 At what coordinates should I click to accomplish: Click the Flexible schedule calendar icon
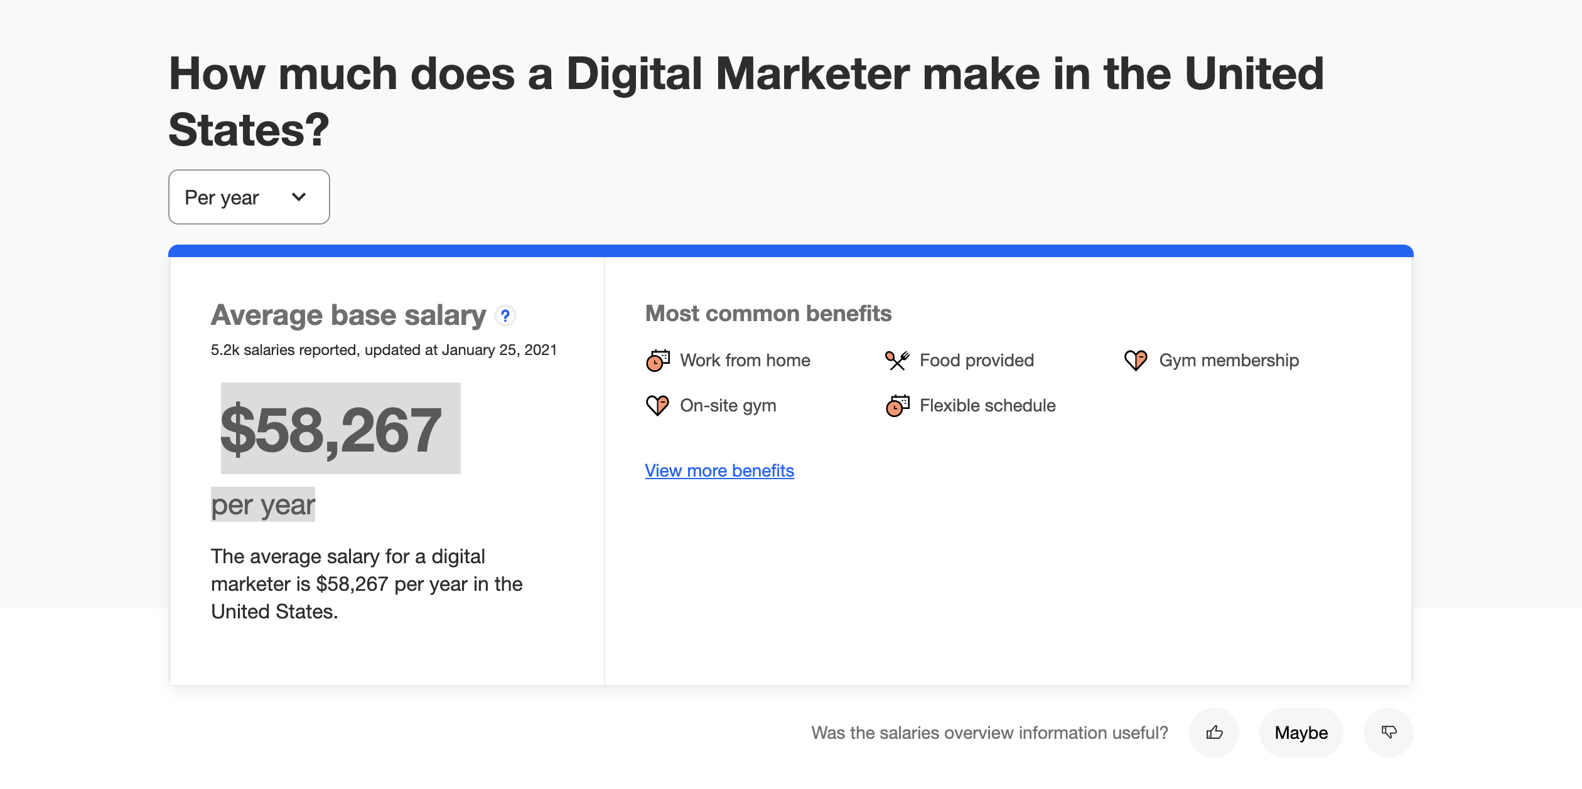pyautogui.click(x=897, y=406)
